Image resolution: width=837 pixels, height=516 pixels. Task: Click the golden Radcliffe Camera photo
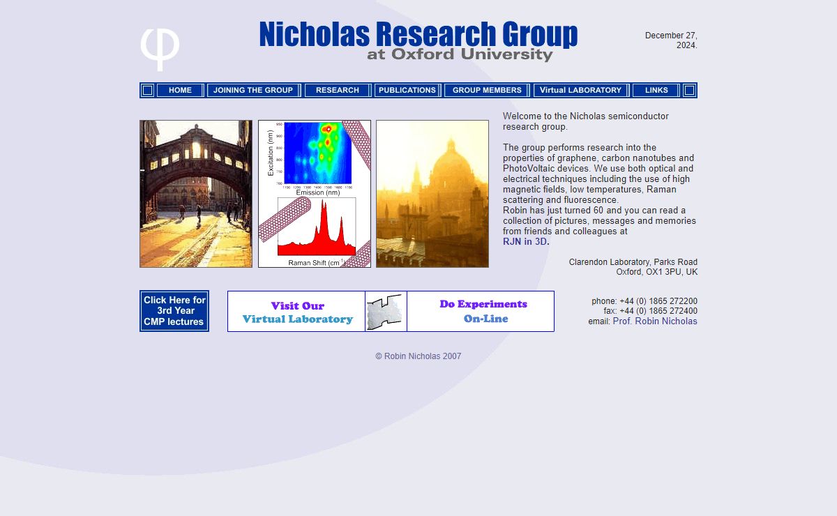click(432, 194)
